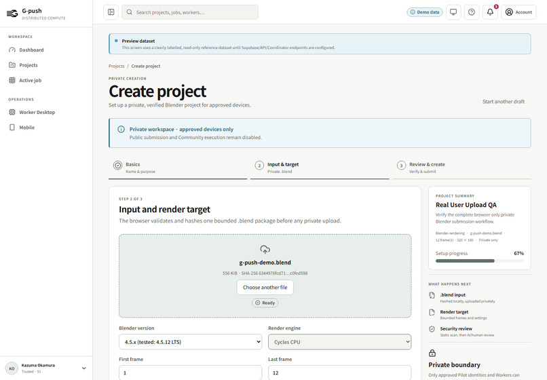The height and width of the screenshot is (380, 547).
Task: Expand the Kazuma Okamura user menu chevron
Action: coord(83,368)
